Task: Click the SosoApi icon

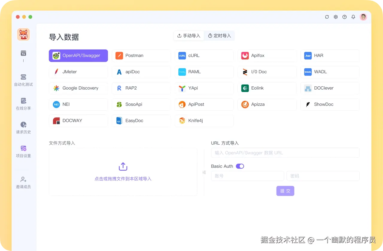Action: click(x=119, y=104)
